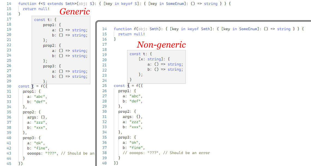Click 'string' return type in Non-generic line 14
This screenshot has height=166, width=311.
point(284,29)
